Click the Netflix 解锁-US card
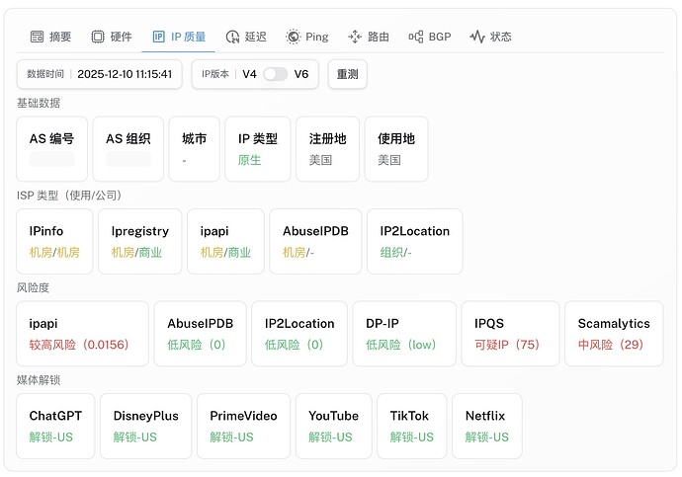 (x=486, y=427)
